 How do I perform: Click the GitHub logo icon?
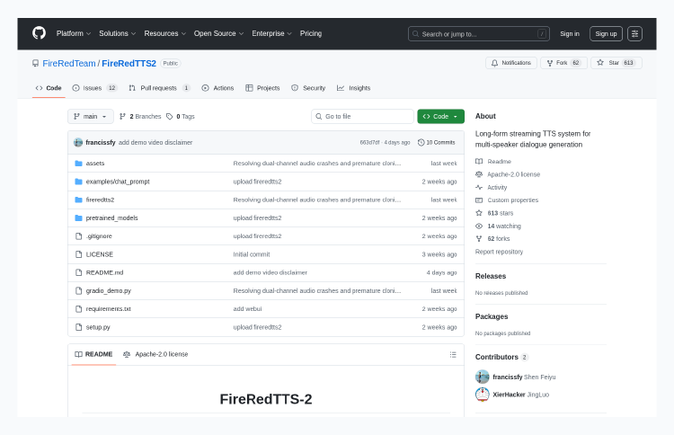[39, 33]
